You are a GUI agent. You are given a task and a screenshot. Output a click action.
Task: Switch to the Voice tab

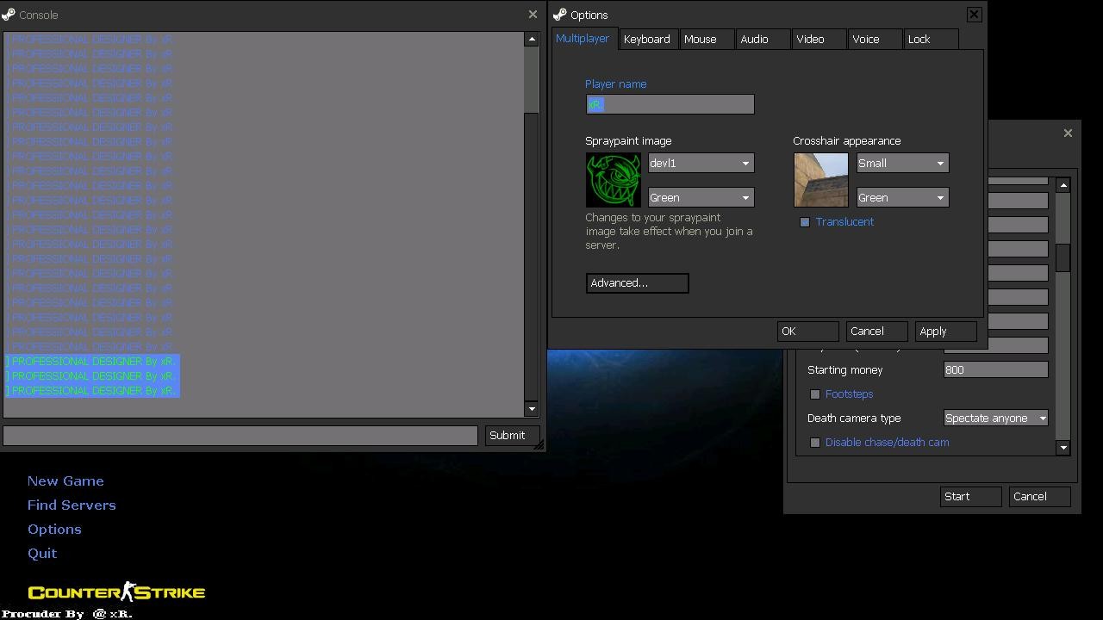[x=865, y=39]
